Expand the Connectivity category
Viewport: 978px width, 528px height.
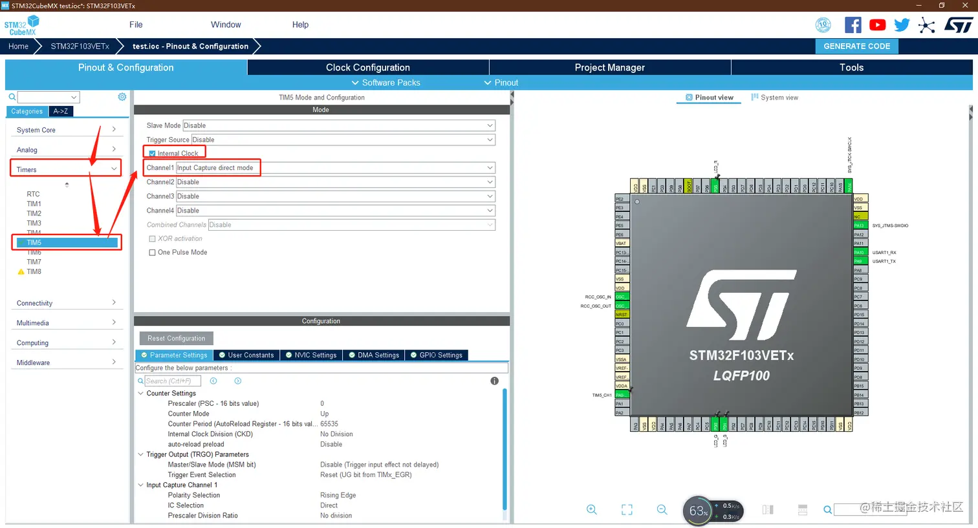click(x=66, y=303)
